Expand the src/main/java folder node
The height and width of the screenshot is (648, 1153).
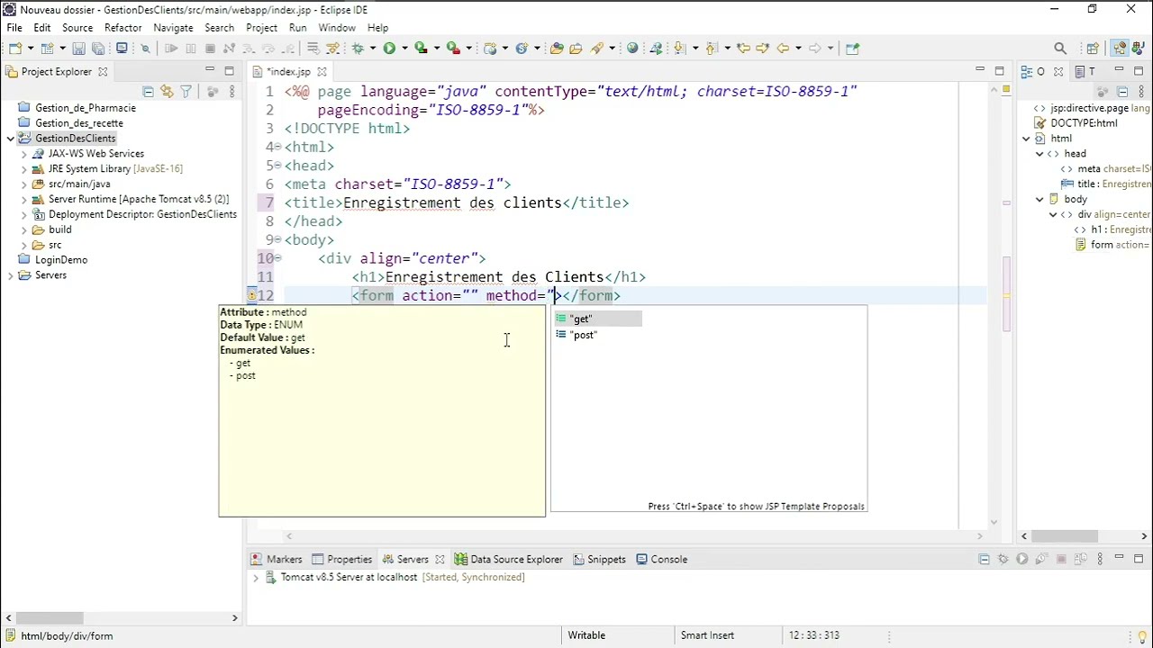(24, 184)
